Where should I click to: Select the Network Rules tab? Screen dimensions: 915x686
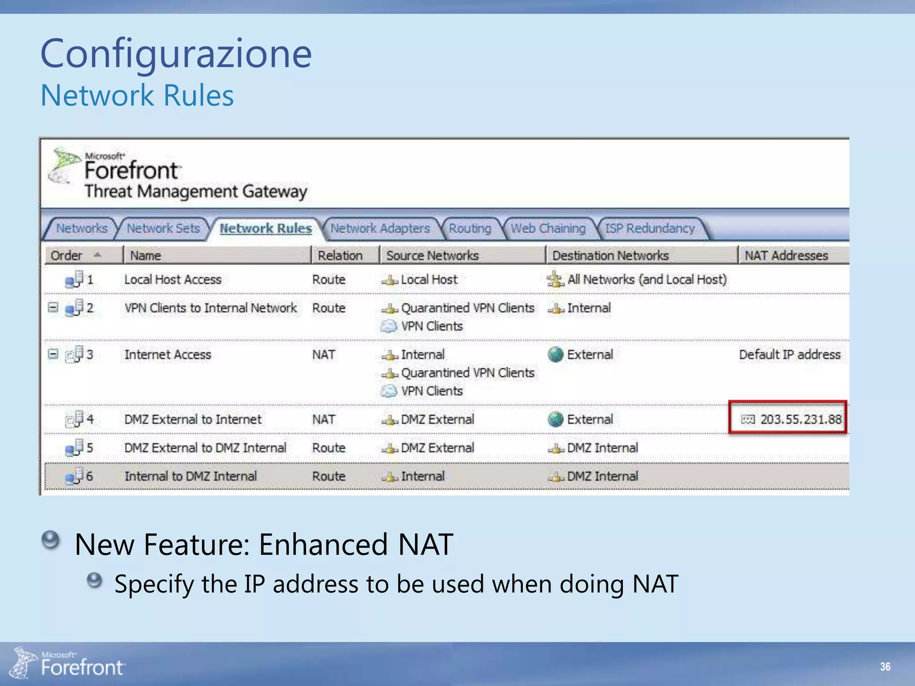266,228
